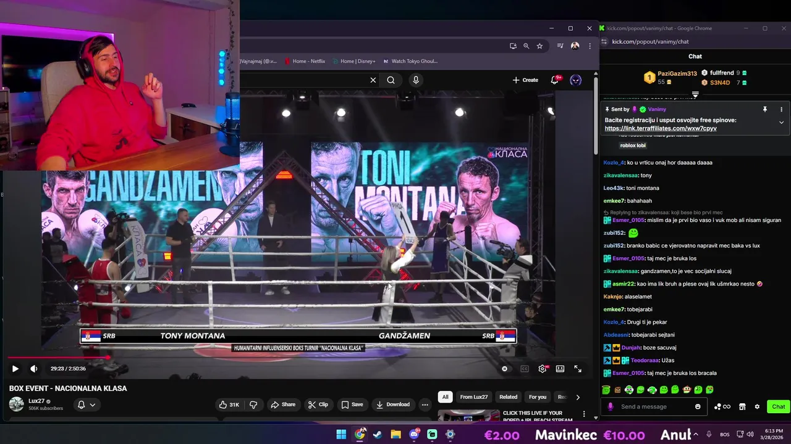Search YouTube with voice microphone
791x444 pixels.
pyautogui.click(x=416, y=80)
